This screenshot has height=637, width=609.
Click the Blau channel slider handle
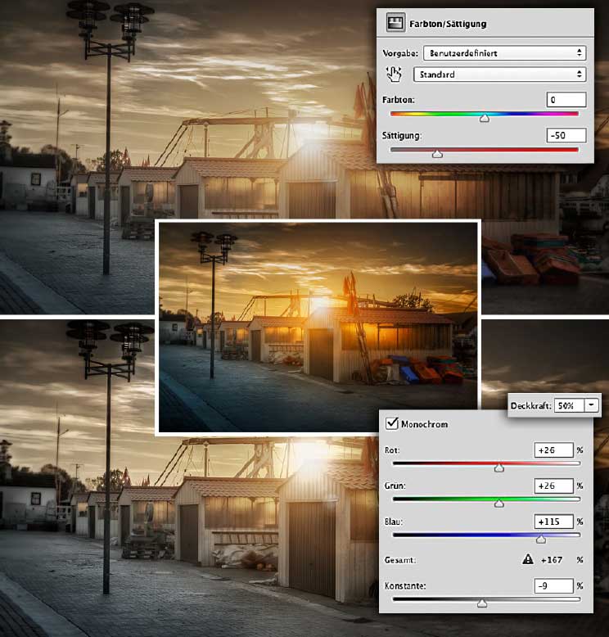(x=540, y=539)
